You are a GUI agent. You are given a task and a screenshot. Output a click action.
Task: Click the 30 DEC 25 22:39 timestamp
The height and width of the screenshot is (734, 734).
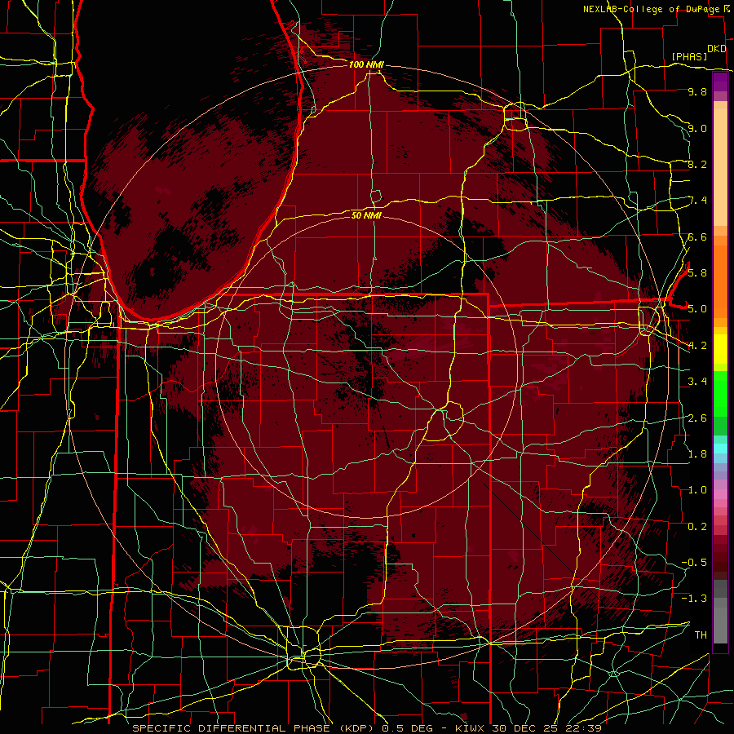[x=546, y=728]
